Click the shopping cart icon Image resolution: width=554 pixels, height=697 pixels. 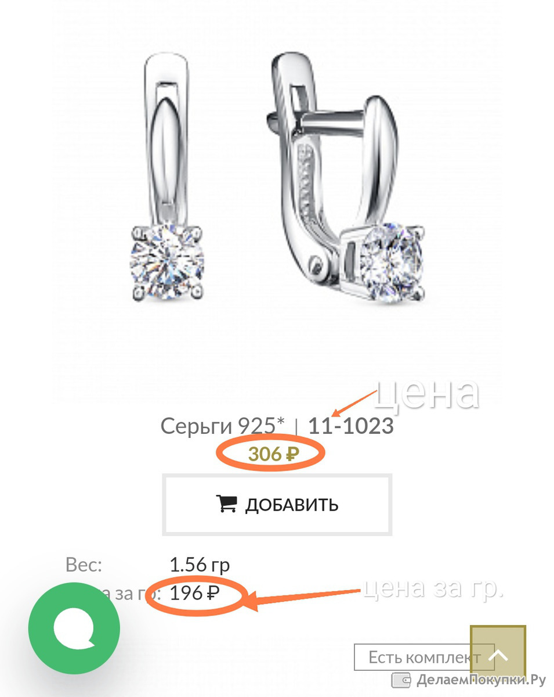(x=226, y=504)
